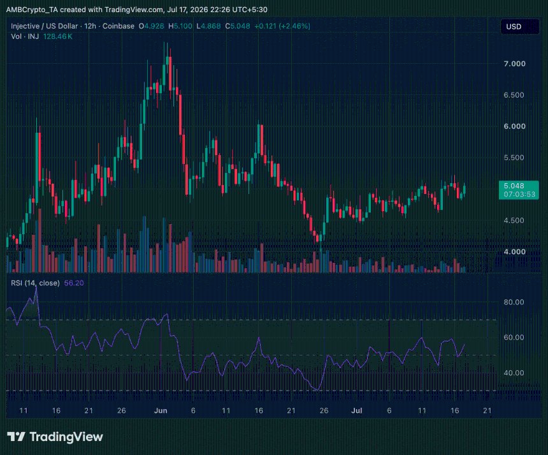Click the 4.000 price axis label
This screenshot has height=455, width=548.
514,251
